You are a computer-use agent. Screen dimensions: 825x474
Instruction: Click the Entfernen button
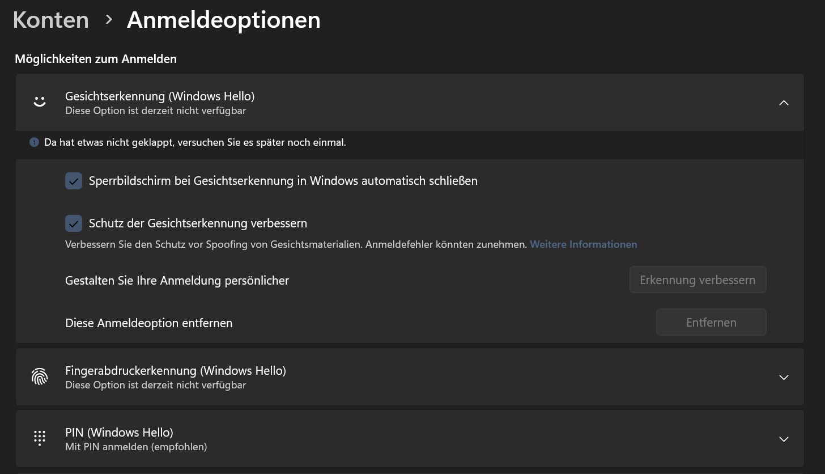click(711, 322)
